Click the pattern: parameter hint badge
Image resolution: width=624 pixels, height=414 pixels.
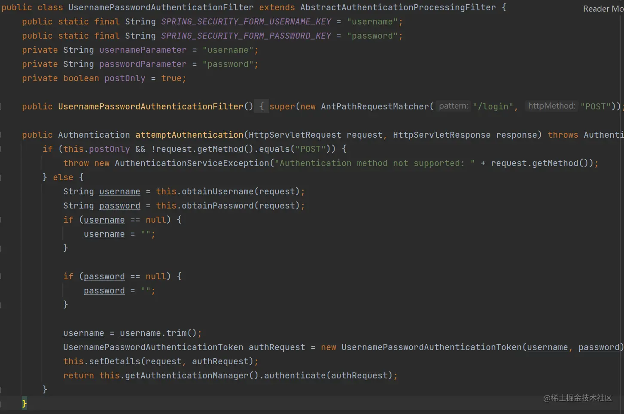(x=453, y=106)
